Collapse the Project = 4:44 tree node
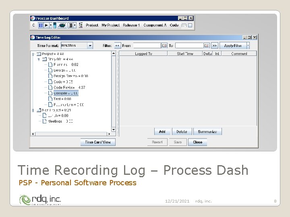Screen dimensions: 290x217 (33, 54)
